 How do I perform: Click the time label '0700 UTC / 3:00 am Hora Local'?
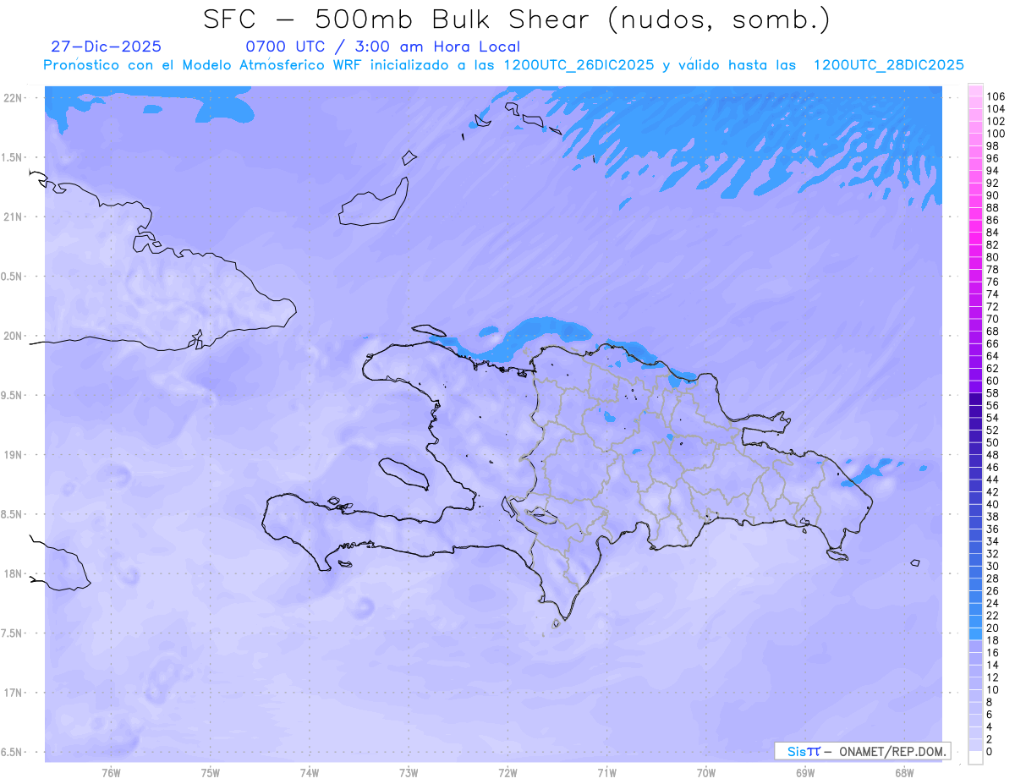coord(382,47)
